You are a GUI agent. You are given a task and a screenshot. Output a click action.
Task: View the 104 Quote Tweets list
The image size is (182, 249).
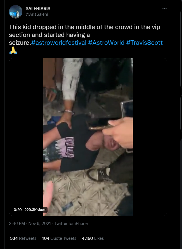click(x=59, y=238)
